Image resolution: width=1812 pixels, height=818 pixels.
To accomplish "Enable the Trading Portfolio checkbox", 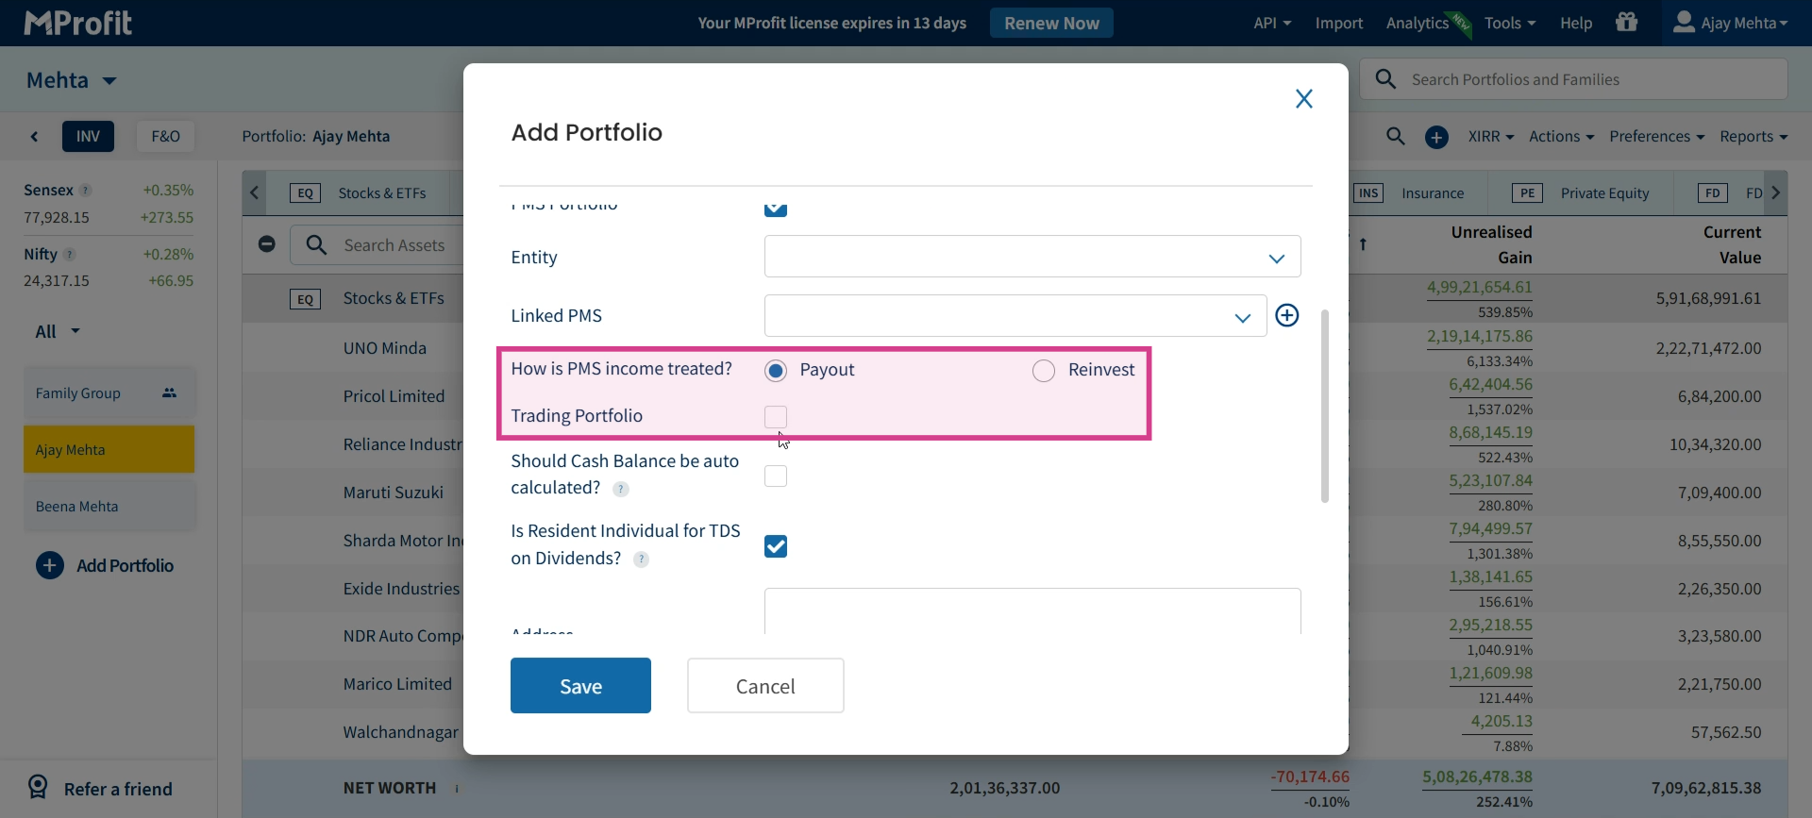I will click(776, 416).
